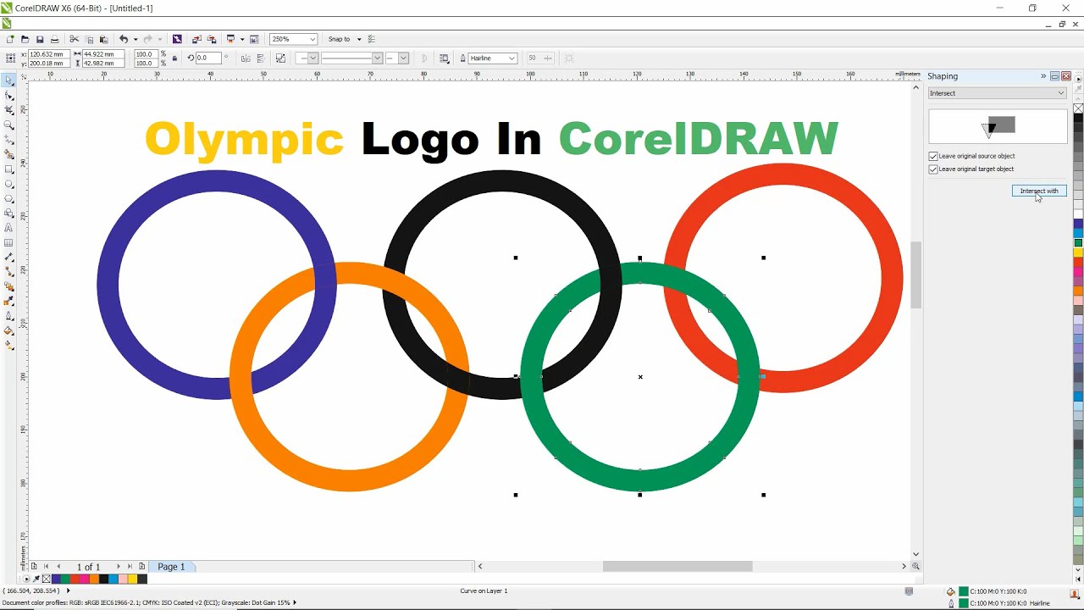The image size is (1084, 610).
Task: Select the Fill tool in the toolbox
Action: 8,330
